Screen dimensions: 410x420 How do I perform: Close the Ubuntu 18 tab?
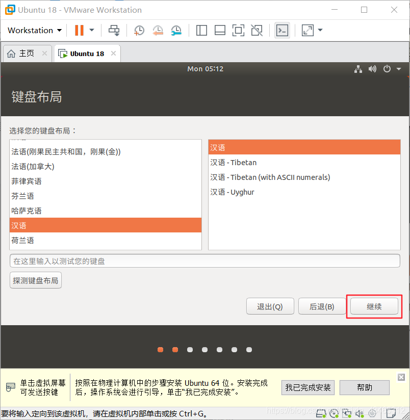[113, 54]
